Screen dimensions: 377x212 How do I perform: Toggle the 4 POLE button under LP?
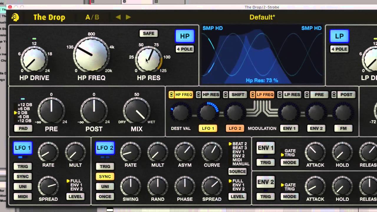click(x=339, y=49)
